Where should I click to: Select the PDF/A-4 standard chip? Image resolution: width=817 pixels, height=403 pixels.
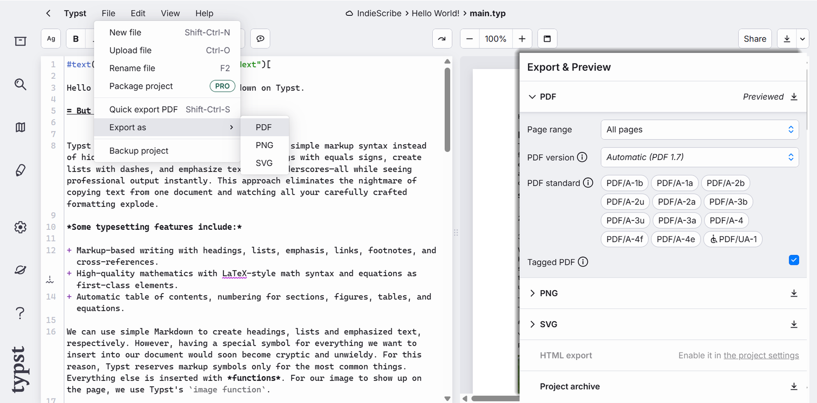726,221
